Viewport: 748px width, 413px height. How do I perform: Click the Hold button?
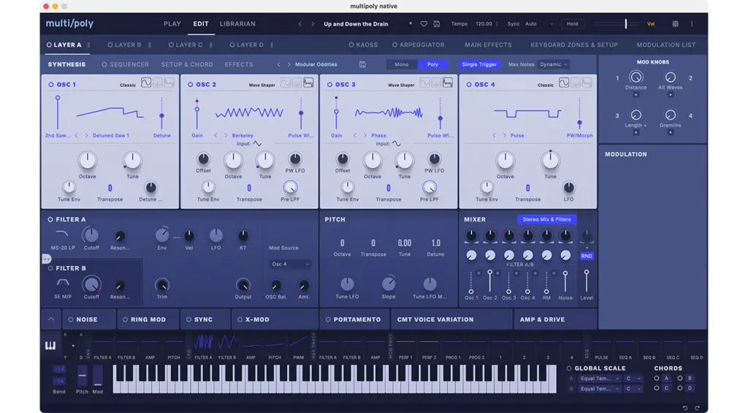573,24
